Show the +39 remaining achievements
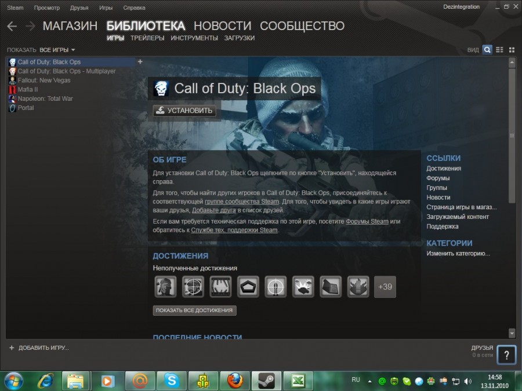This screenshot has height=391, width=522. click(385, 287)
